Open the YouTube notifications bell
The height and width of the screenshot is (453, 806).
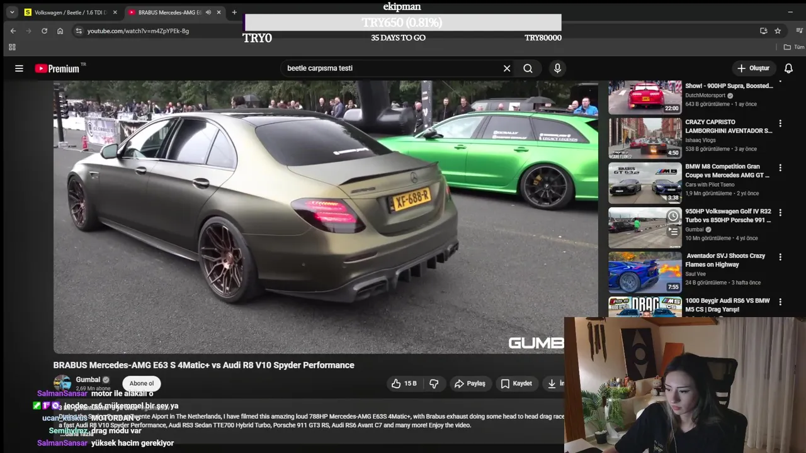788,68
